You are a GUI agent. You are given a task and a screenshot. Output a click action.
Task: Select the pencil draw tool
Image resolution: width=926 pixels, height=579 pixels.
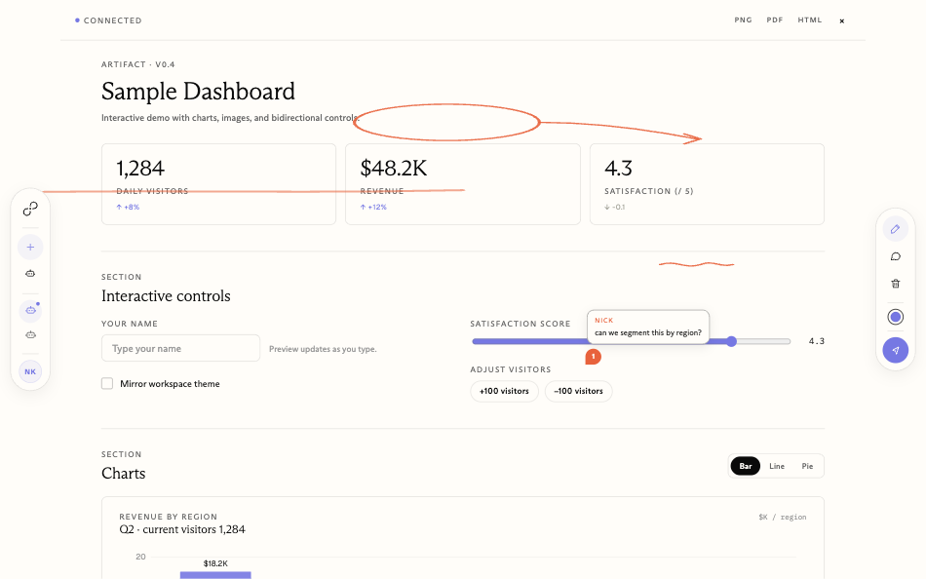pyautogui.click(x=895, y=229)
